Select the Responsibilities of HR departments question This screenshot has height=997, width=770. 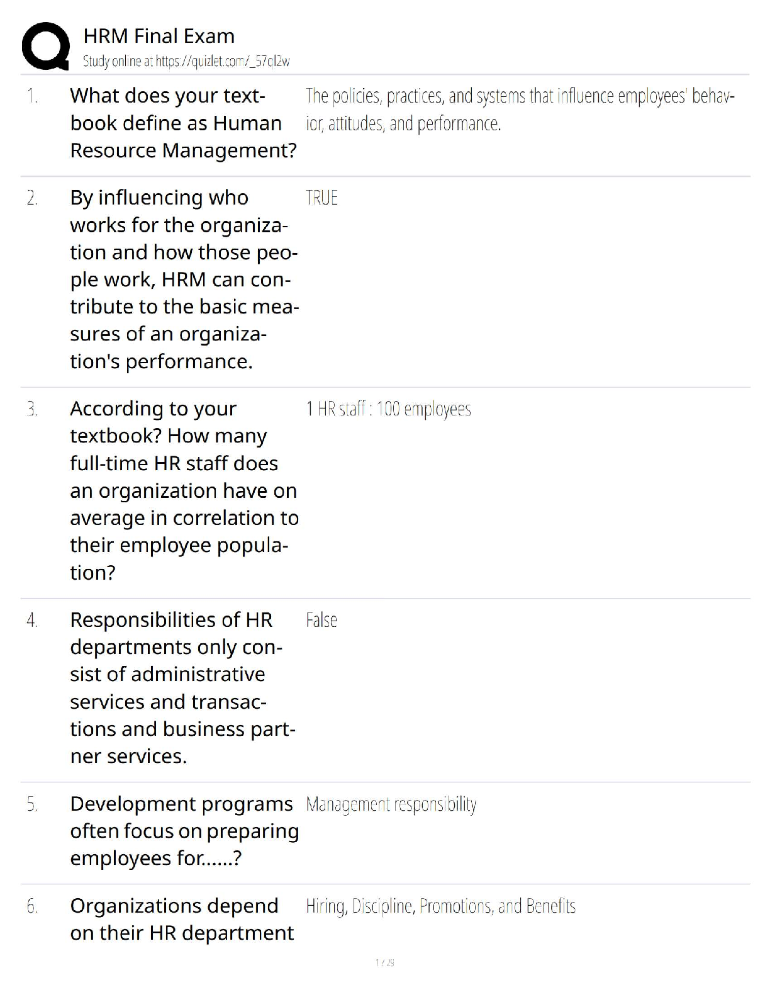tap(182, 687)
